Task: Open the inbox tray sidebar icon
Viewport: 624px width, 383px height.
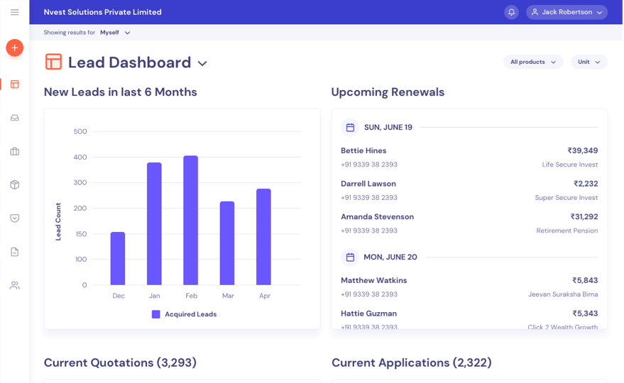Action: (14, 118)
